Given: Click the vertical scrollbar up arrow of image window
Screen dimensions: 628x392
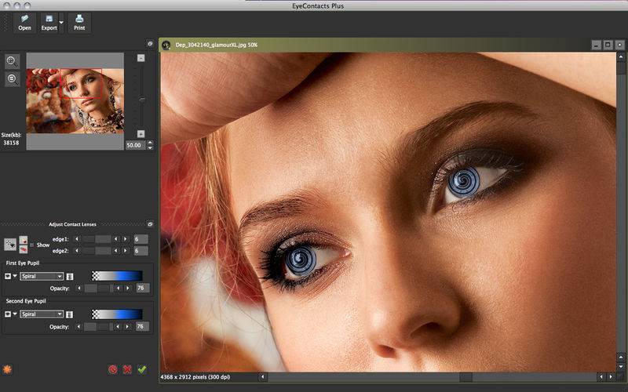Looking at the screenshot, I should [x=621, y=57].
